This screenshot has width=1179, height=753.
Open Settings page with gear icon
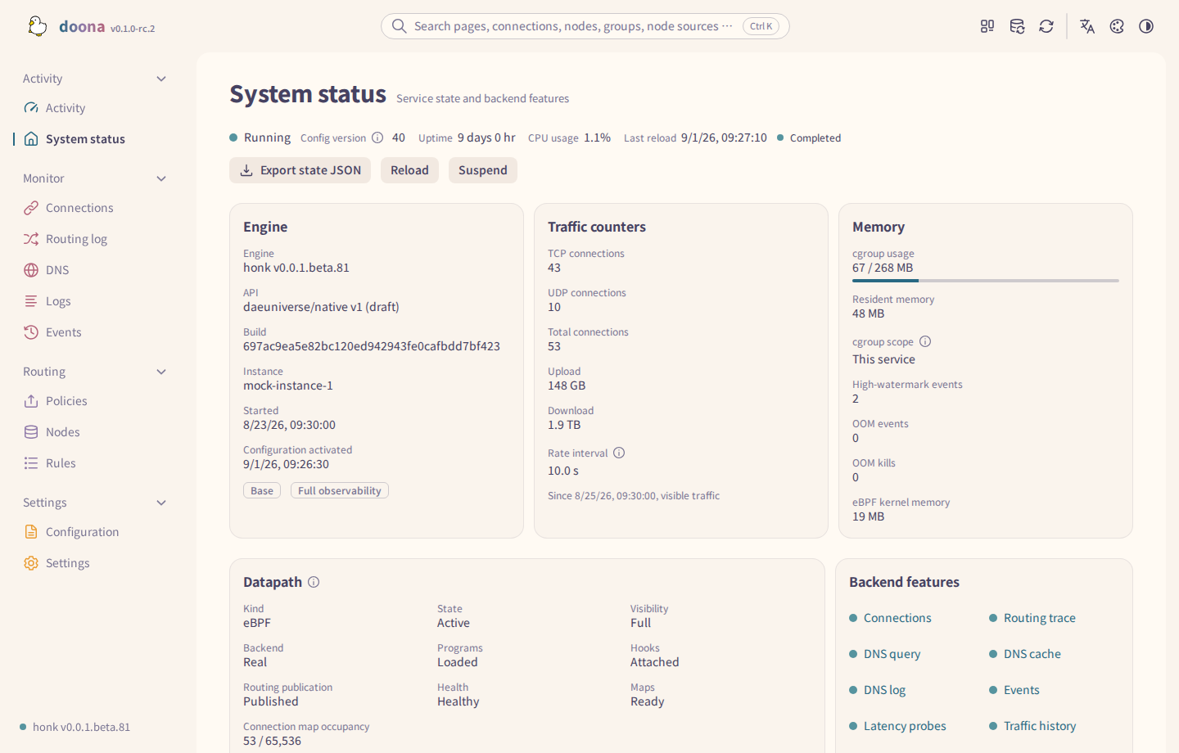(x=95, y=563)
